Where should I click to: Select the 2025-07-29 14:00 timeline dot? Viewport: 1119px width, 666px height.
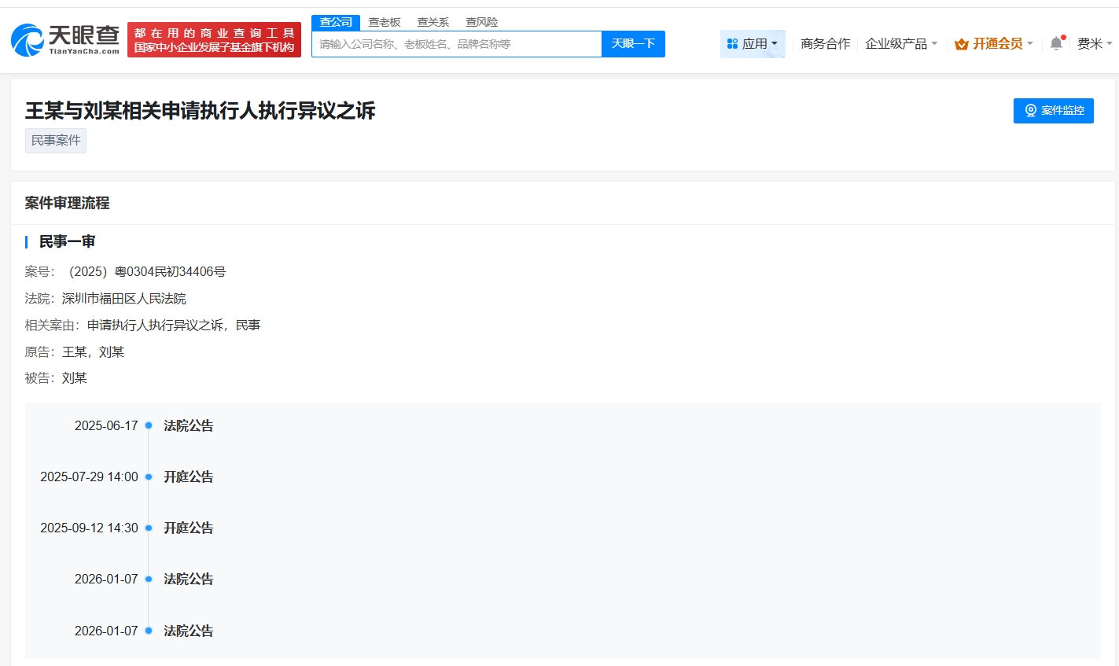point(149,477)
